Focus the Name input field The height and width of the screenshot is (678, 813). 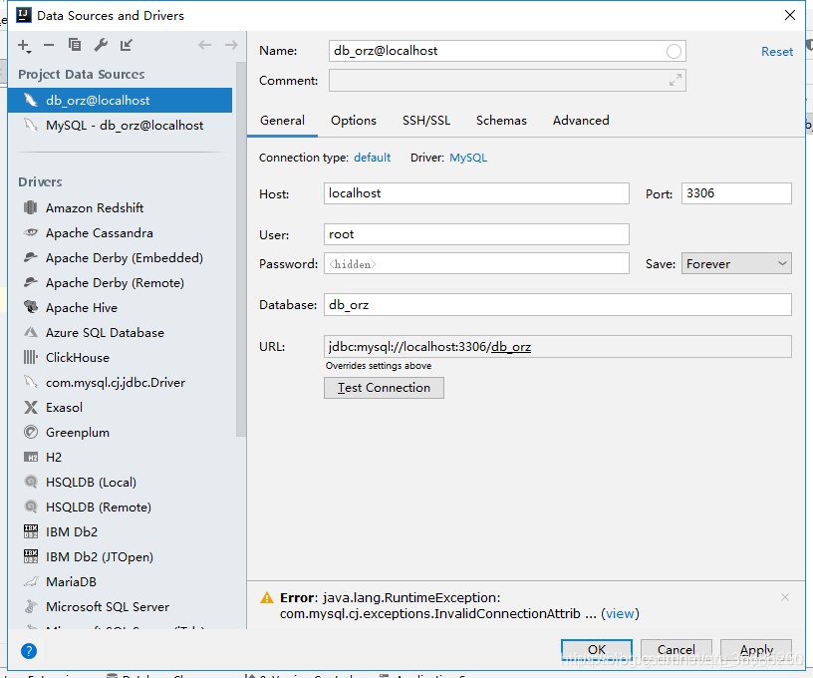click(x=507, y=51)
